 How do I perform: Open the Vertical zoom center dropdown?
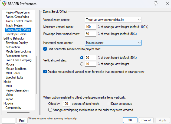pos(113,20)
